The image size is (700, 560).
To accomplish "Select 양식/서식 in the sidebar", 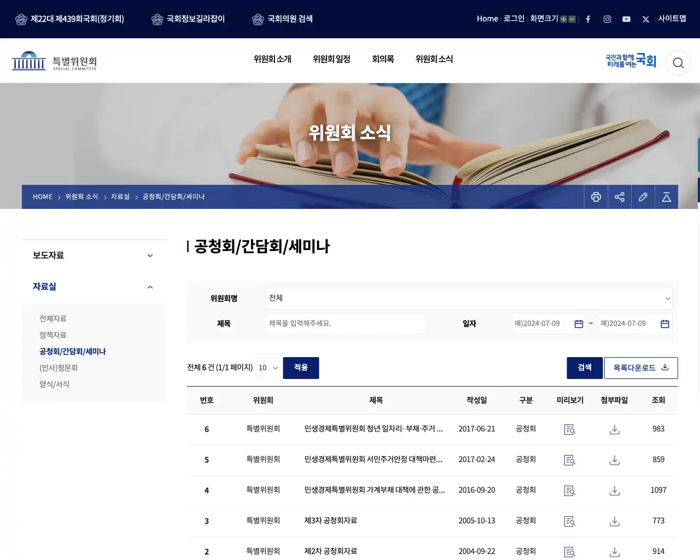I will [54, 384].
